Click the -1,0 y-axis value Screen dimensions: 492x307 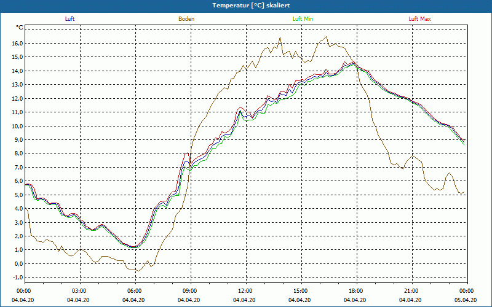tap(18, 278)
